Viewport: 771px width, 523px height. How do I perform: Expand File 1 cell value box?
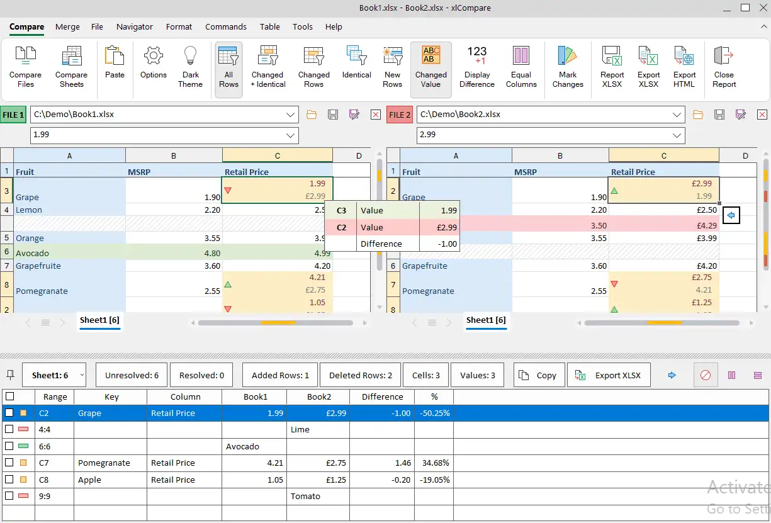pos(291,135)
